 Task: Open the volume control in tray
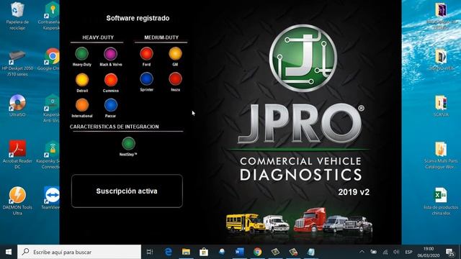click(x=396, y=252)
